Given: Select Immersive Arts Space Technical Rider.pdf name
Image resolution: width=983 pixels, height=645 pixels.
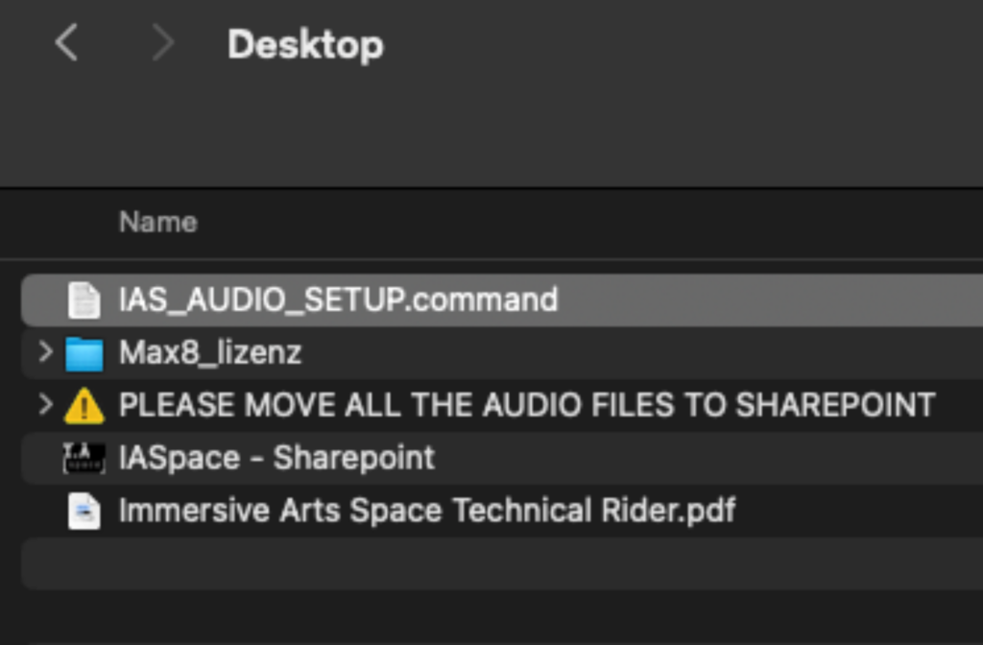Looking at the screenshot, I should point(427,510).
